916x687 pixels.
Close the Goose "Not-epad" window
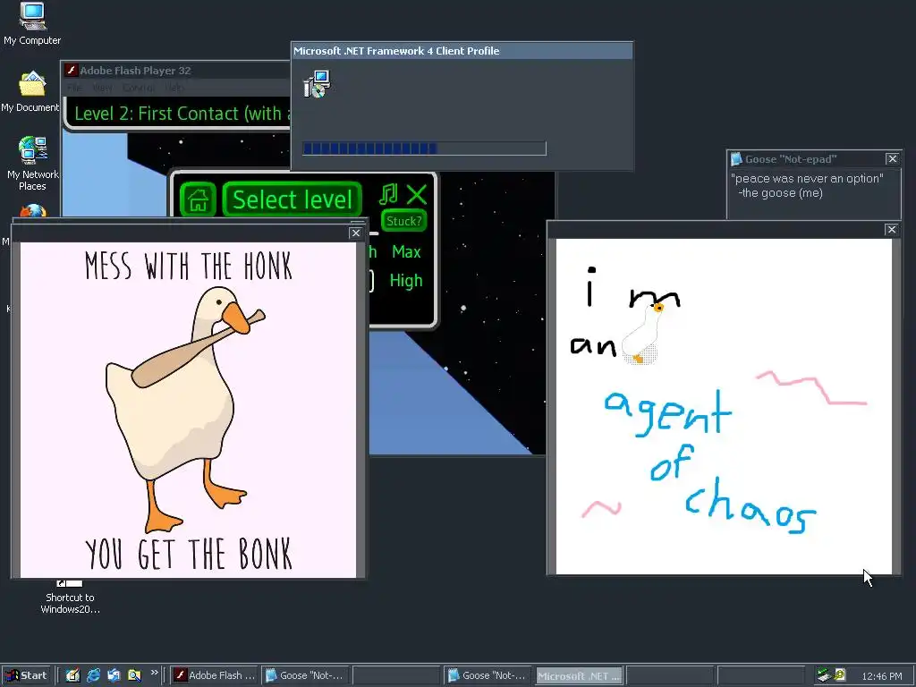[x=892, y=159]
